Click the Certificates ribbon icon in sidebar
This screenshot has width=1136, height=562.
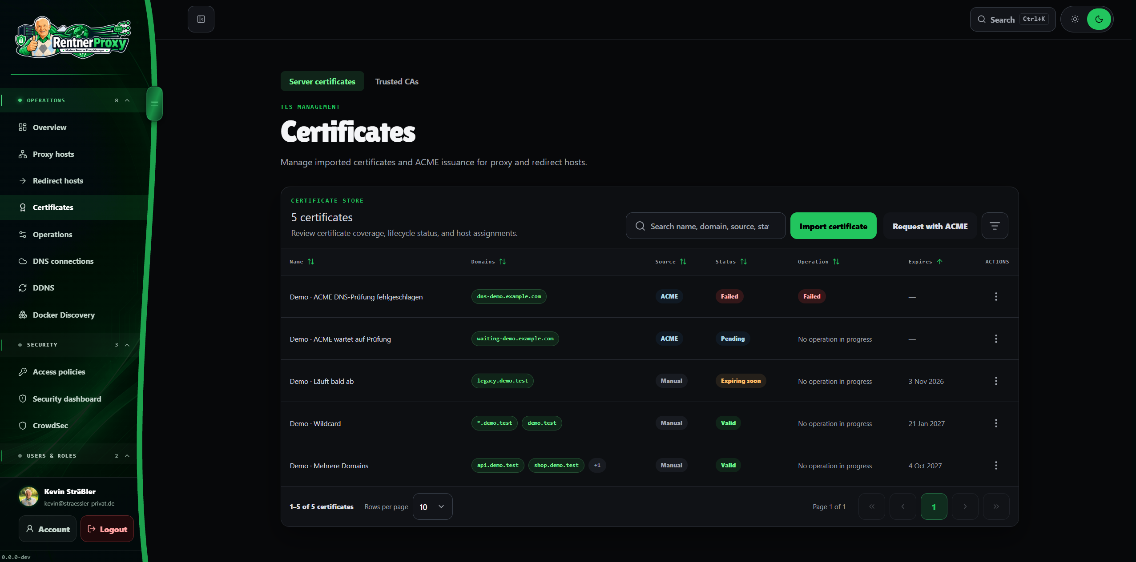pyautogui.click(x=23, y=207)
